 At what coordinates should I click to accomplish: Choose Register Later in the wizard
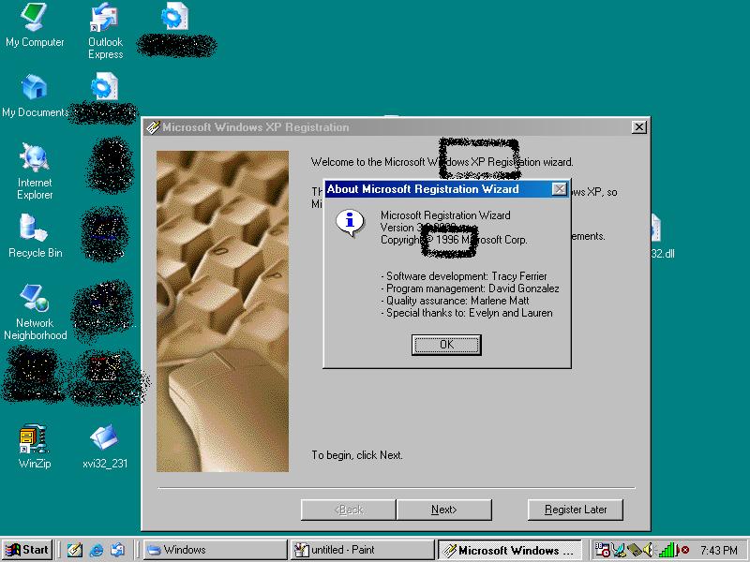[576, 510]
